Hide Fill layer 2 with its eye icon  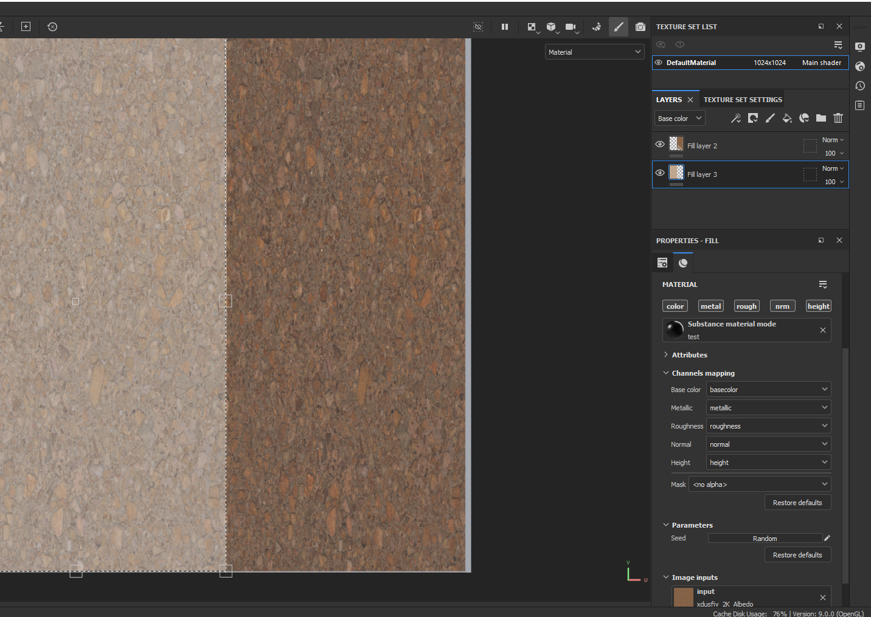click(x=660, y=144)
